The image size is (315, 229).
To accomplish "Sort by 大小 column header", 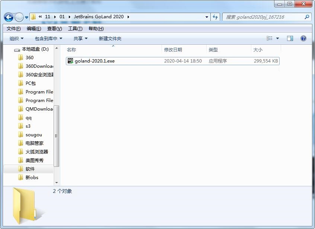I will [266, 50].
